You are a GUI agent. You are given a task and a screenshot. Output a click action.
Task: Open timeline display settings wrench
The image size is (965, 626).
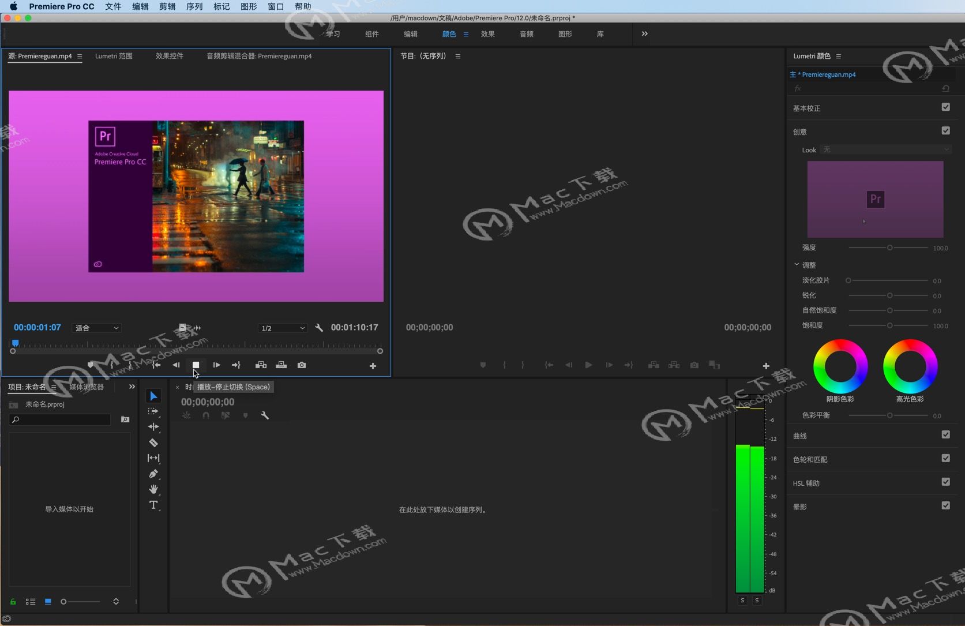[x=265, y=415]
